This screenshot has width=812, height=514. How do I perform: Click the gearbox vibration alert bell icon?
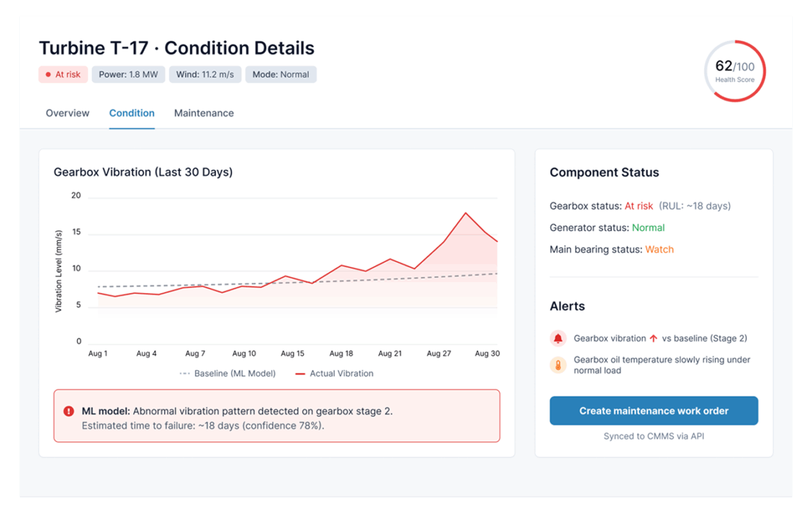click(558, 338)
